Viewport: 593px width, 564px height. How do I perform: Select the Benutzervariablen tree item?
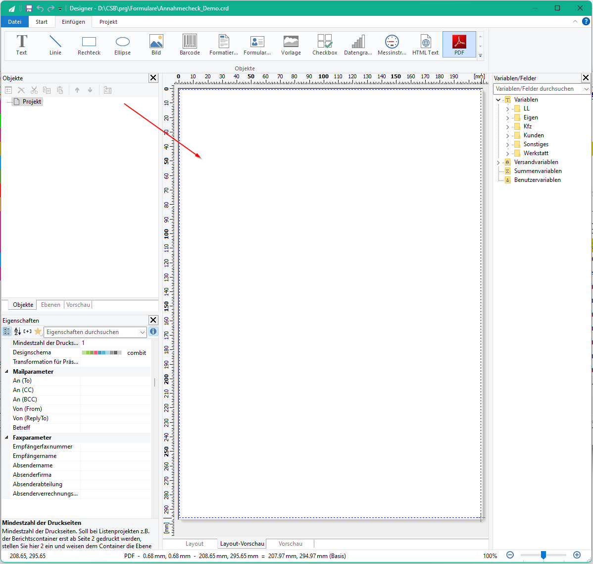[x=537, y=180]
